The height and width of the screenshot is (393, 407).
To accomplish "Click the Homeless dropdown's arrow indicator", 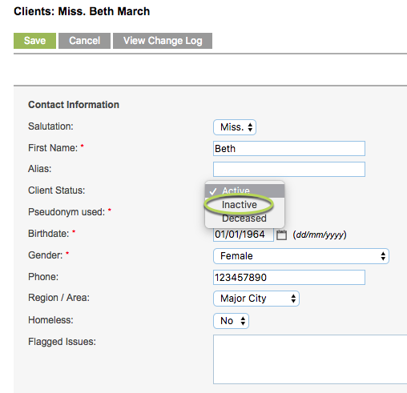I will coord(243,321).
